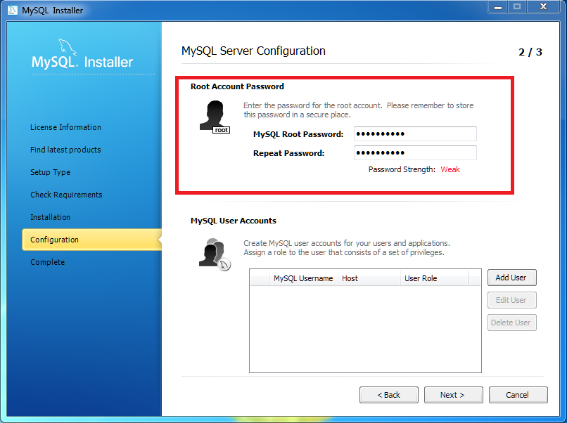This screenshot has height=423, width=567.
Task: Select the highlighted Configuration step
Action: tap(92, 240)
